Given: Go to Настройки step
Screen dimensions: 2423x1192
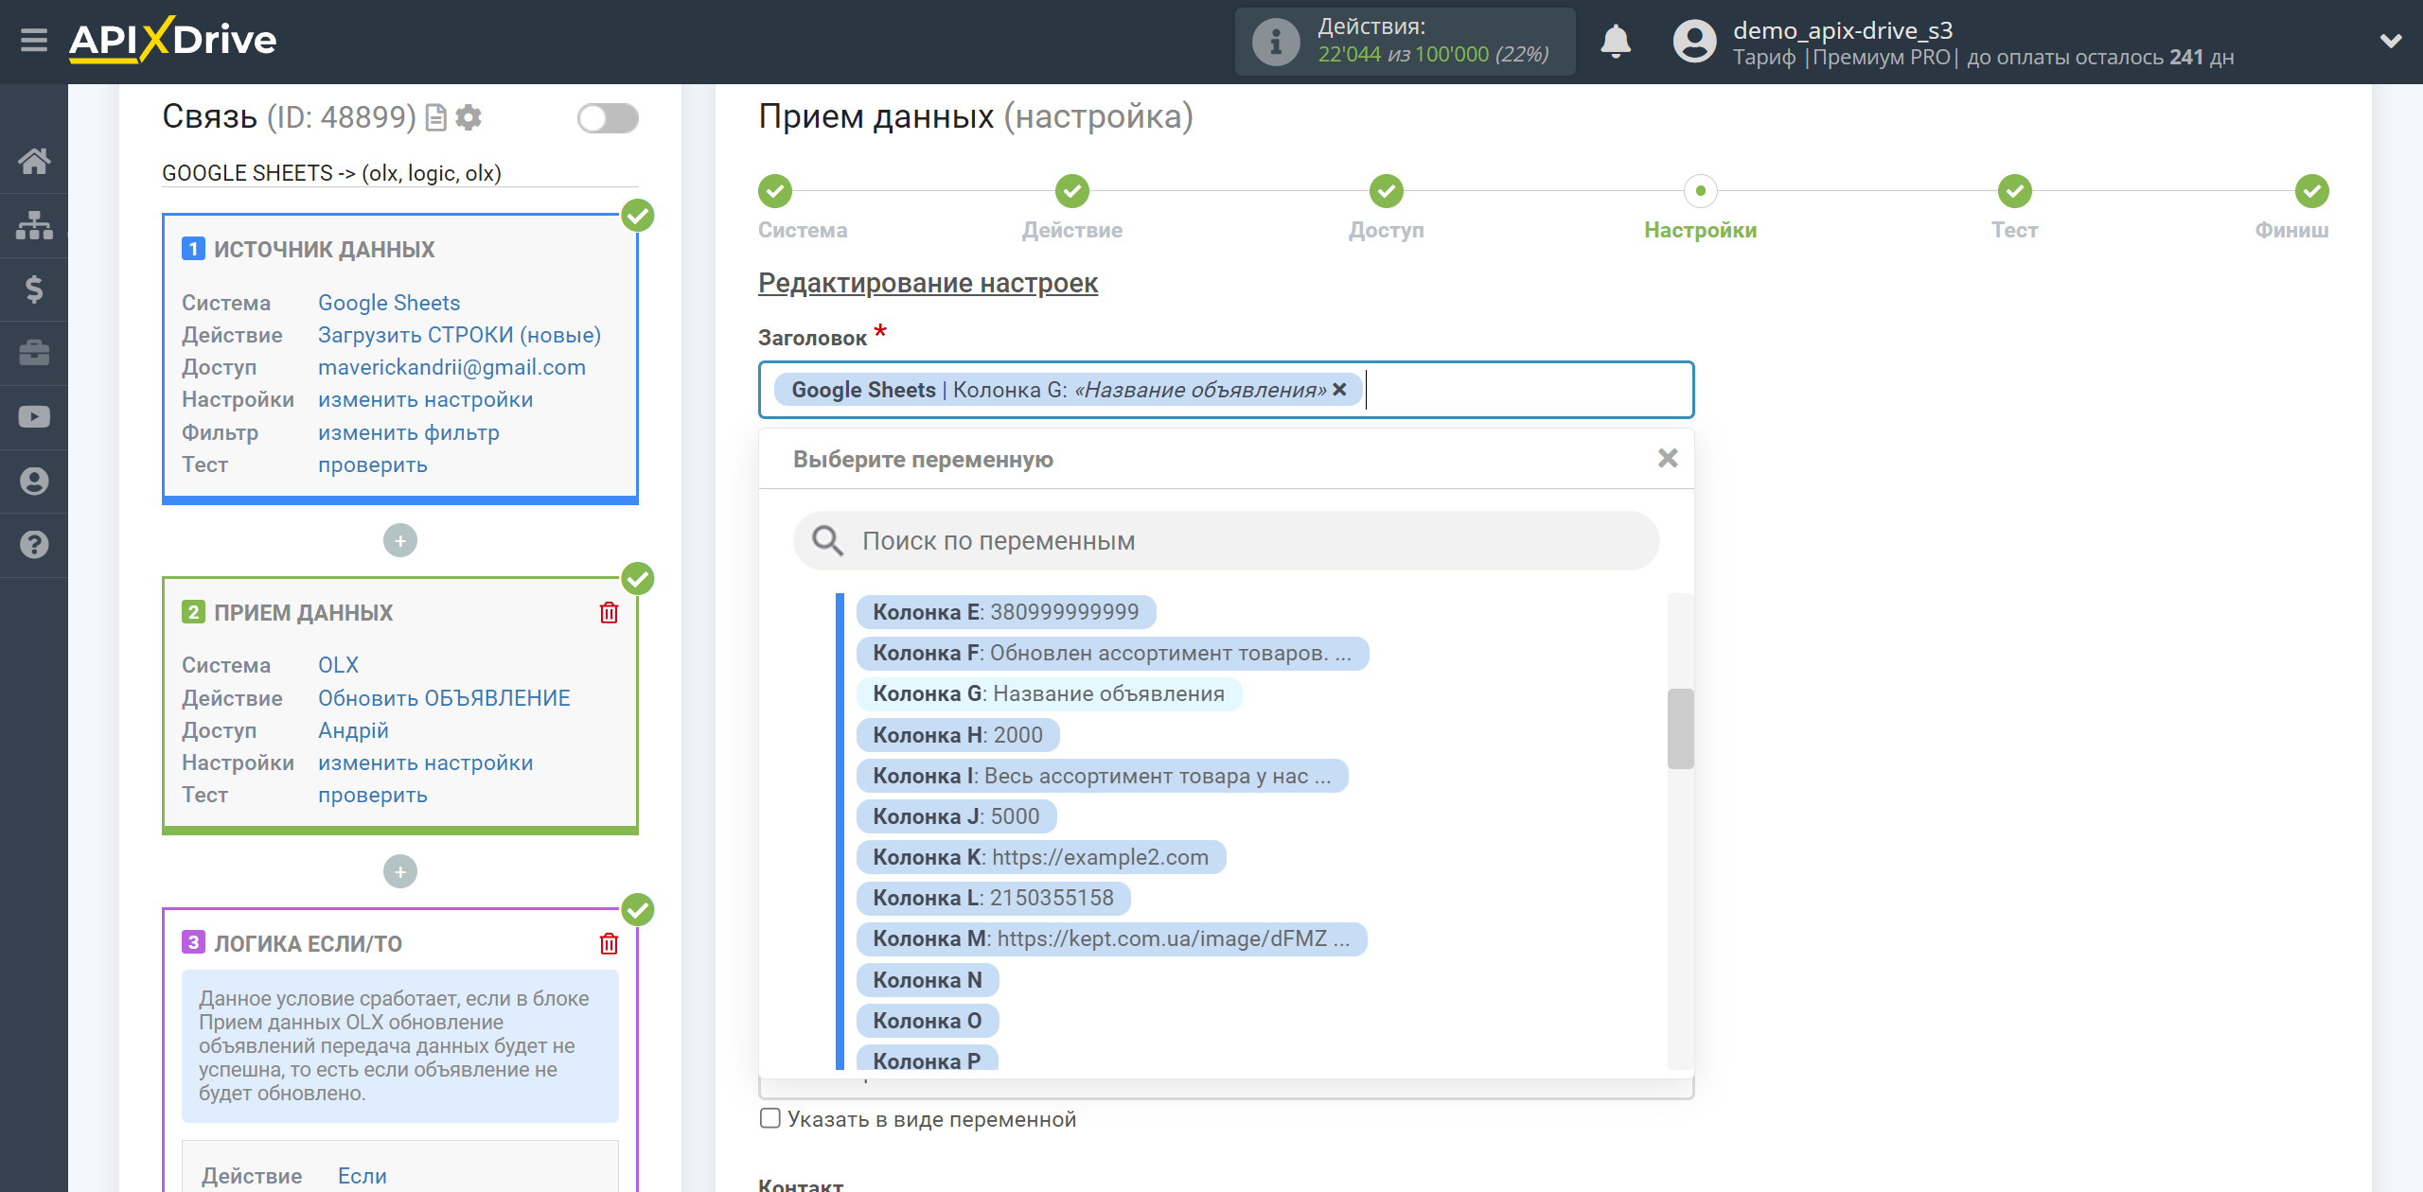Looking at the screenshot, I should tap(1701, 191).
